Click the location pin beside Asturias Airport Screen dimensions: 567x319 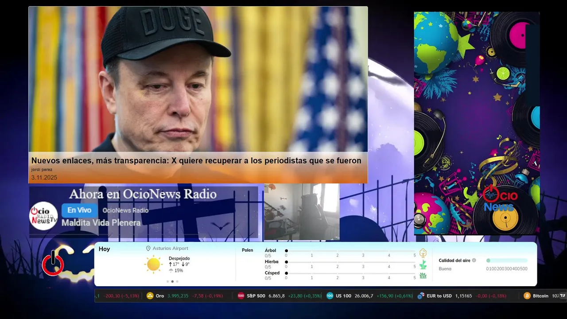(x=148, y=249)
